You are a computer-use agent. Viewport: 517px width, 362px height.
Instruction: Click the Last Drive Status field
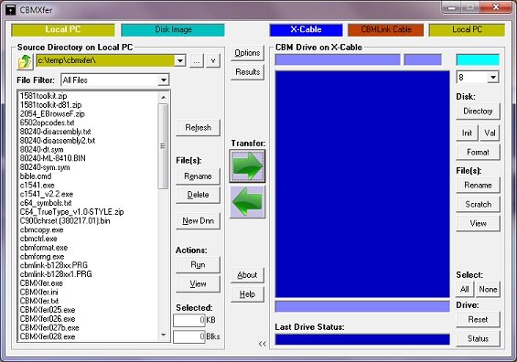click(362, 339)
